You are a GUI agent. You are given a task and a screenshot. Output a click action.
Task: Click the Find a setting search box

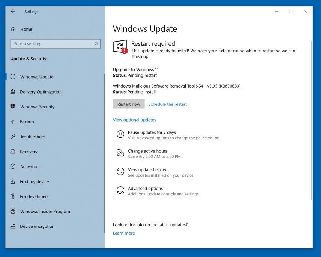coord(55,44)
